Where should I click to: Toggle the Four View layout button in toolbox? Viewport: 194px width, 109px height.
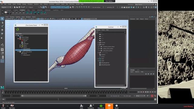(2, 53)
